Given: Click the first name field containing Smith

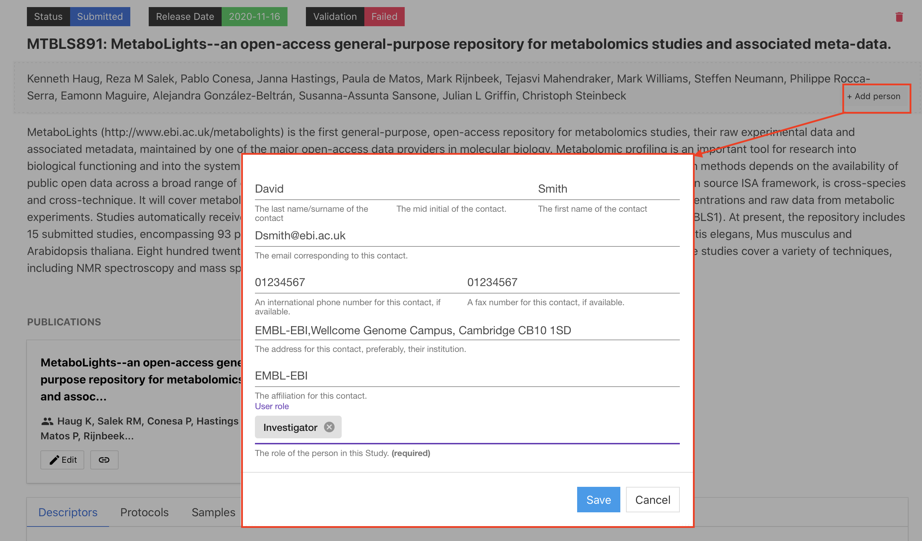Looking at the screenshot, I should pyautogui.click(x=608, y=189).
